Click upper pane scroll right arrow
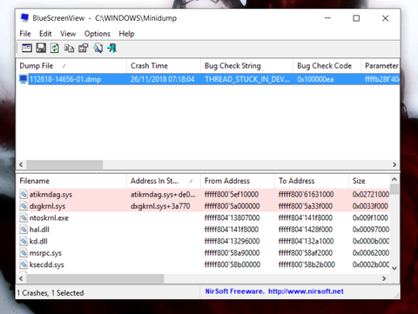This screenshot has height=314, width=418. tap(394, 164)
